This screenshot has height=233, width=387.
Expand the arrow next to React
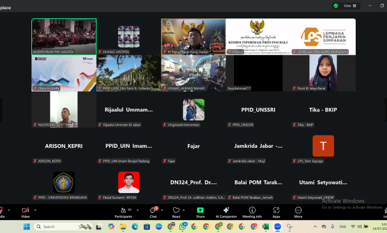pos(184,210)
